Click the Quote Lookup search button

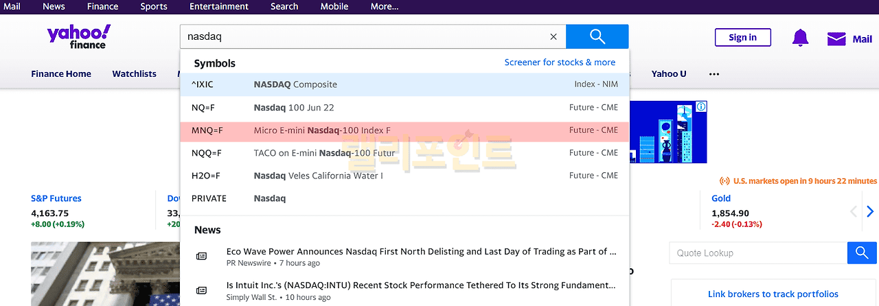point(862,253)
